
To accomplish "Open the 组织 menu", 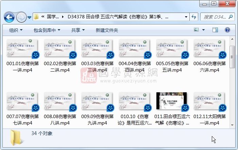I will (16, 30).
